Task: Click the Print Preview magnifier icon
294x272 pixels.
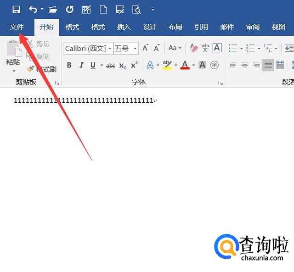Action: pos(136,10)
